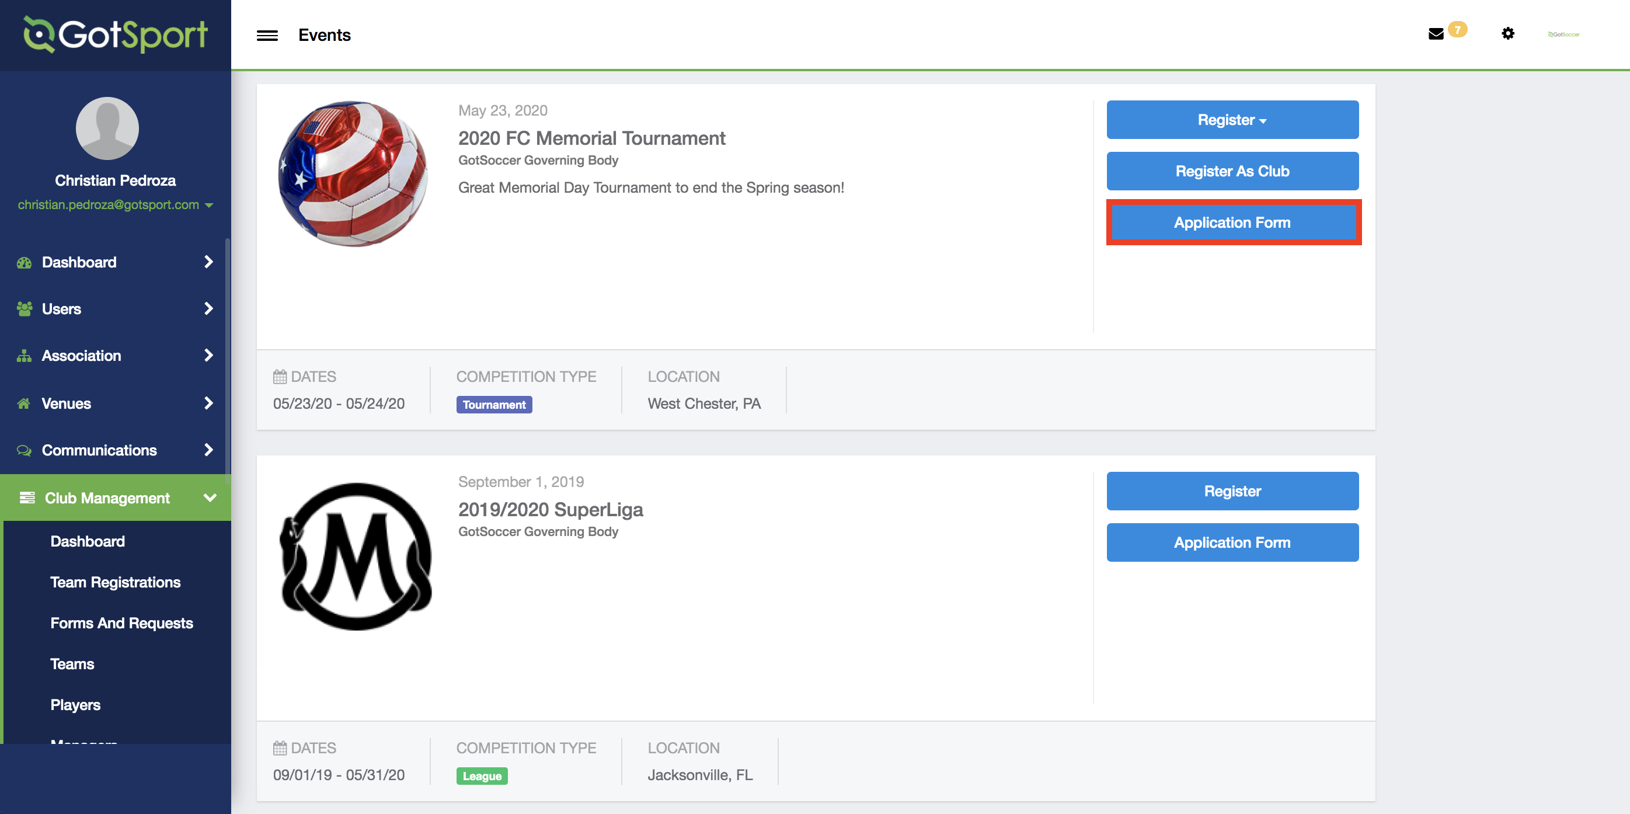Click the West Chester, PA location text
Screen dimensions: 1630x814
[703, 403]
